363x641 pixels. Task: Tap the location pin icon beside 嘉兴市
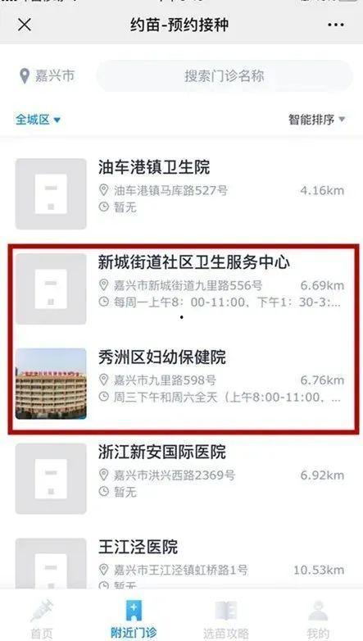point(25,76)
